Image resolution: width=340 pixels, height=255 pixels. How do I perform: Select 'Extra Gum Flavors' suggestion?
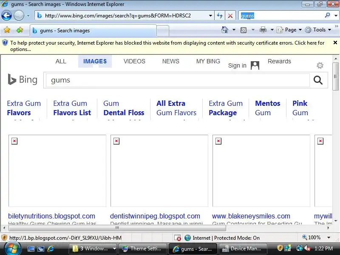(24, 108)
